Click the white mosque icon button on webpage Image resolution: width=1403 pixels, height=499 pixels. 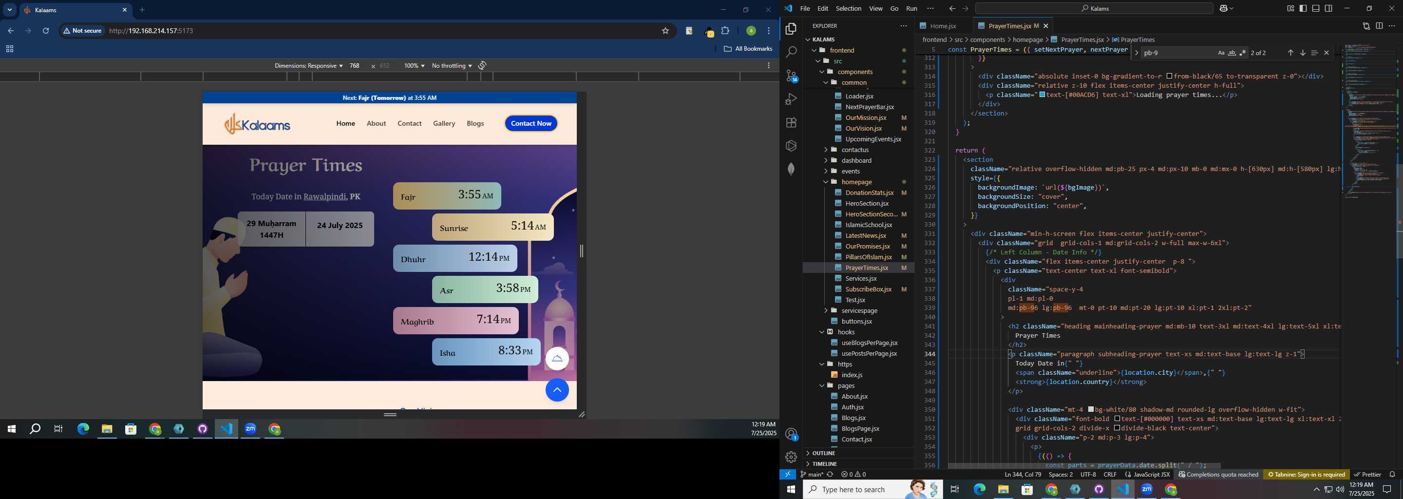tap(557, 359)
